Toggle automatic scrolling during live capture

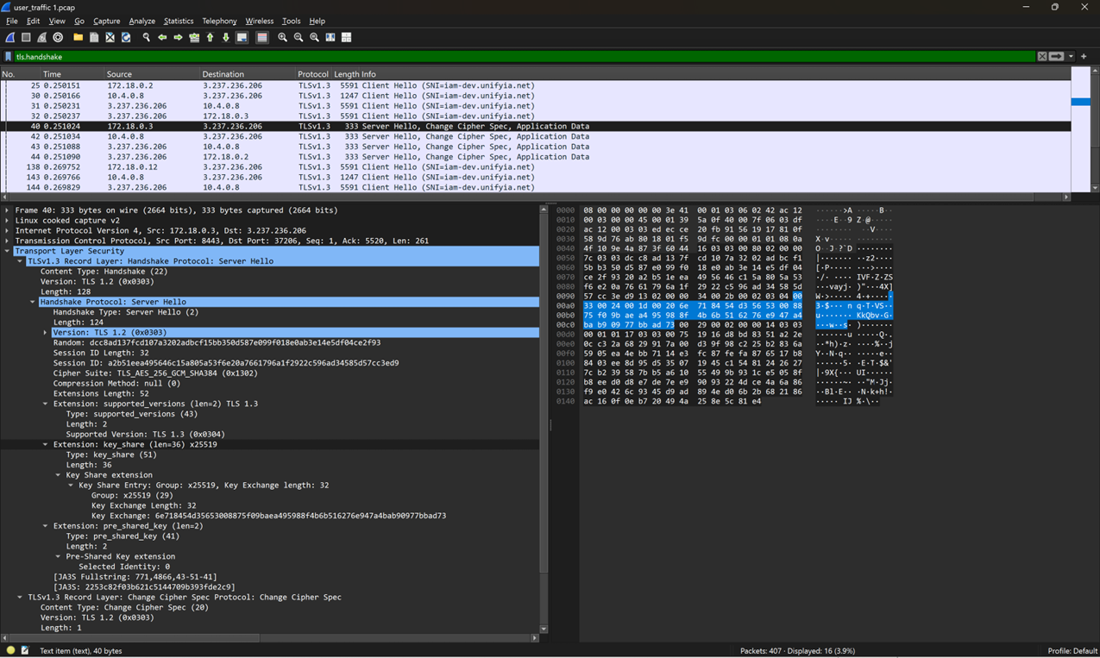pos(242,37)
